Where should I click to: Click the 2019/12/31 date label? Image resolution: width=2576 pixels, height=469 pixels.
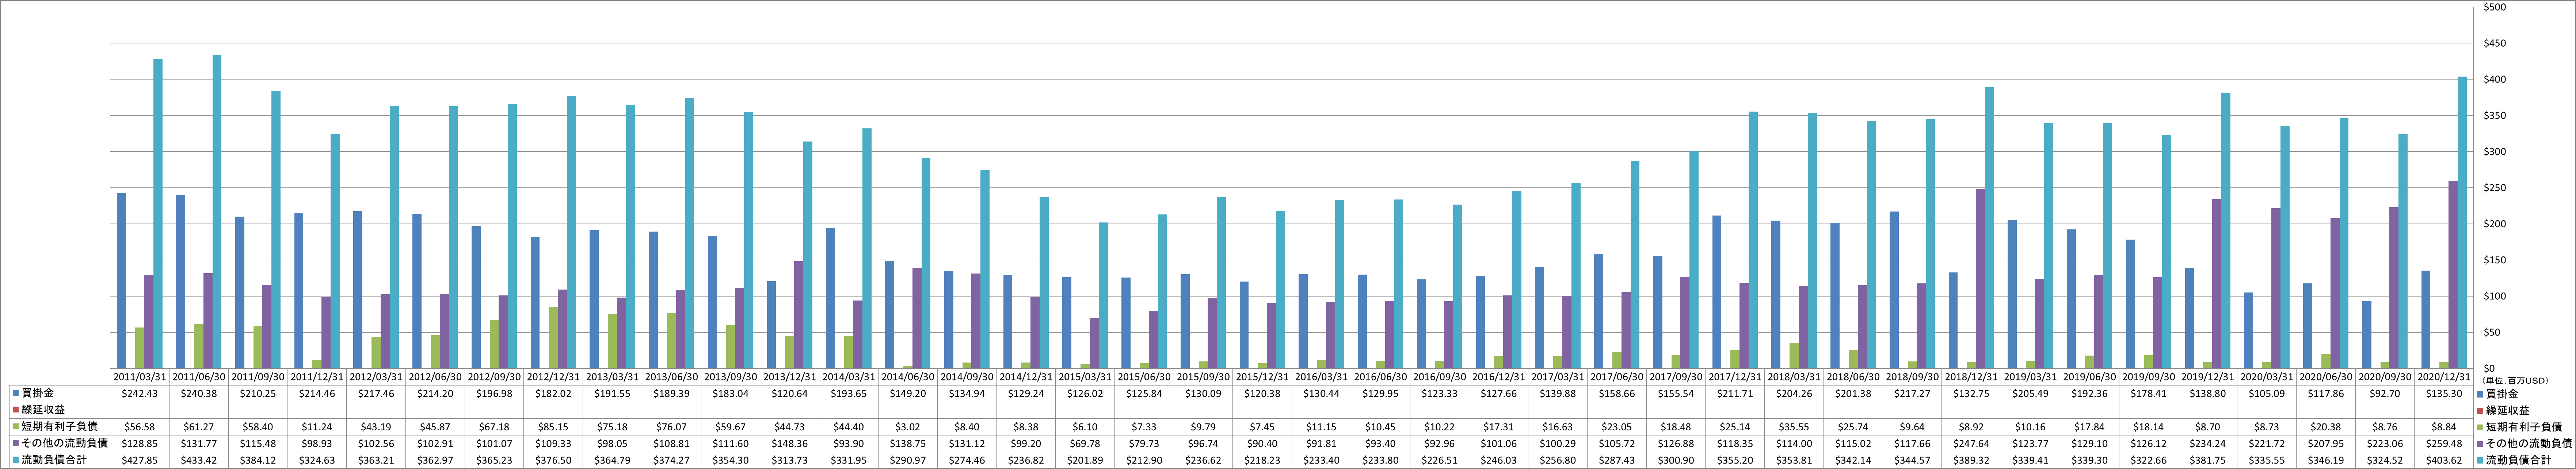pos(2208,377)
